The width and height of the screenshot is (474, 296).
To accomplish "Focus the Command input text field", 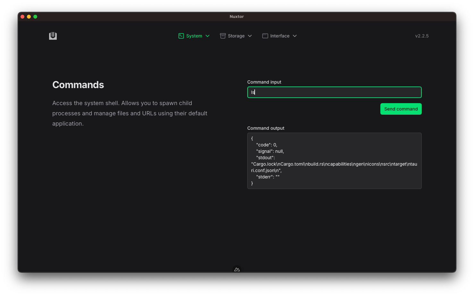I will coord(334,92).
